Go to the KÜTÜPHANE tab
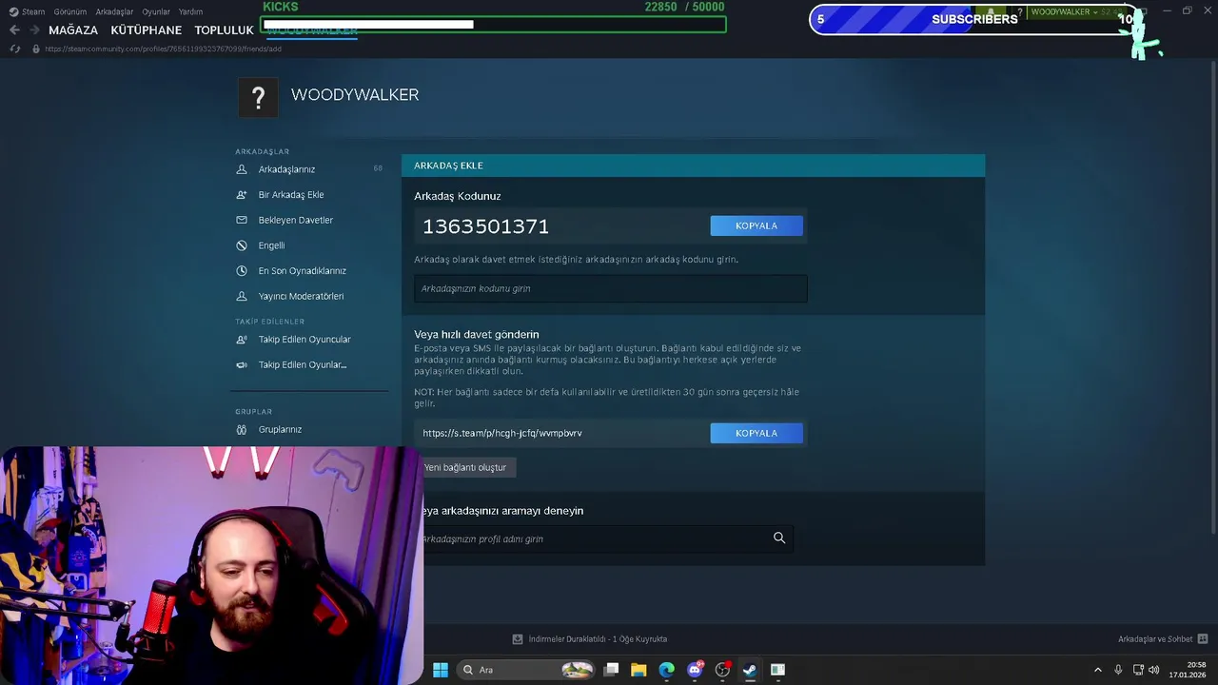1218x685 pixels. pos(146,29)
